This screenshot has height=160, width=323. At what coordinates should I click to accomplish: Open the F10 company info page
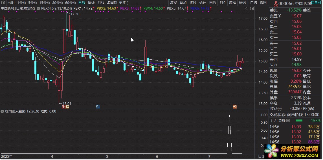223,3
